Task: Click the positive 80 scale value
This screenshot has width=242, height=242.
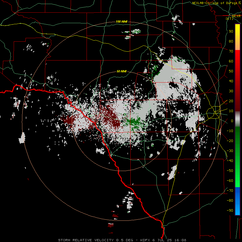Action: click(x=231, y=41)
